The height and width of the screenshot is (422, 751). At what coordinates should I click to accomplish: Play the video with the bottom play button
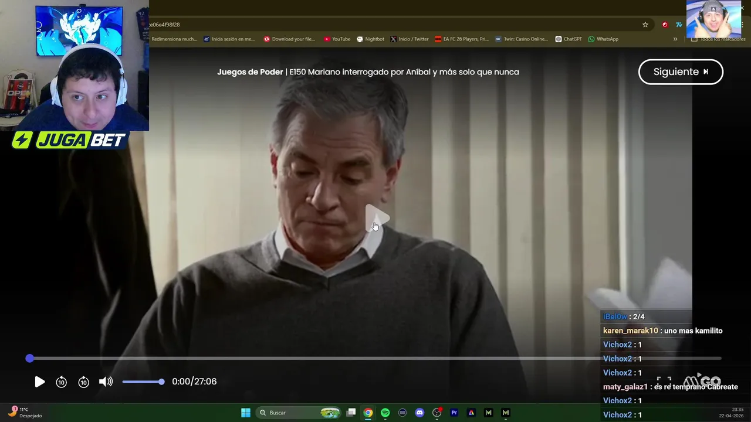[x=39, y=382]
